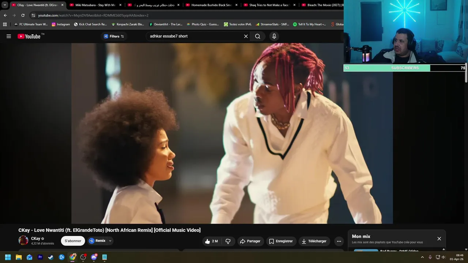Open Steam from the taskbar
This screenshot has height=263, width=468.
51,257
